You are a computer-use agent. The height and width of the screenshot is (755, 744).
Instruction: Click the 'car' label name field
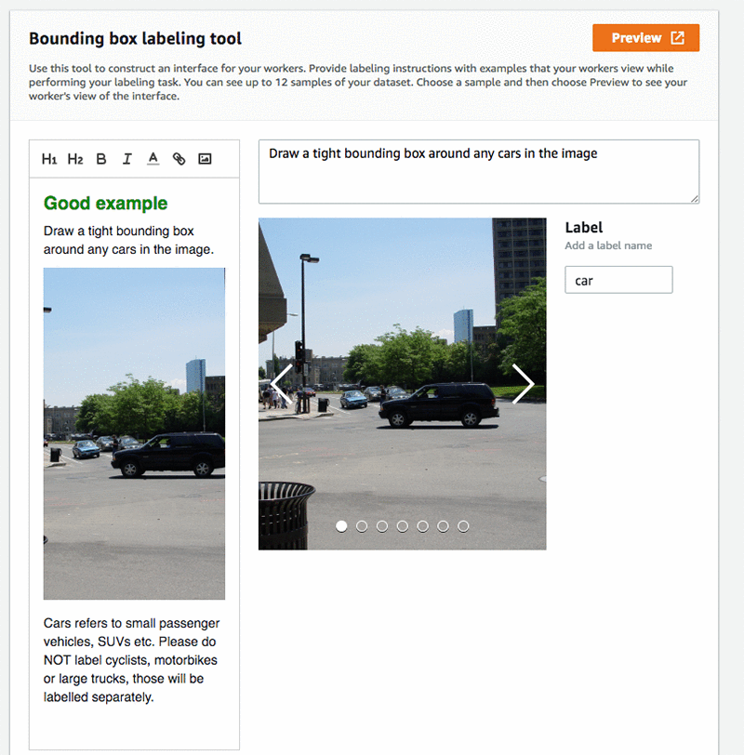point(618,280)
